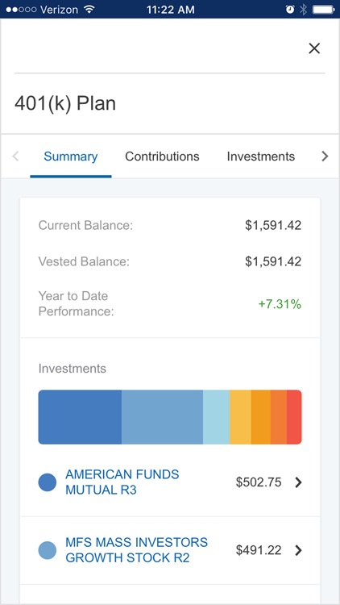This screenshot has height=605, width=340.
Task: Tap the 11:22 AM clock in status bar
Action: pos(170,9)
